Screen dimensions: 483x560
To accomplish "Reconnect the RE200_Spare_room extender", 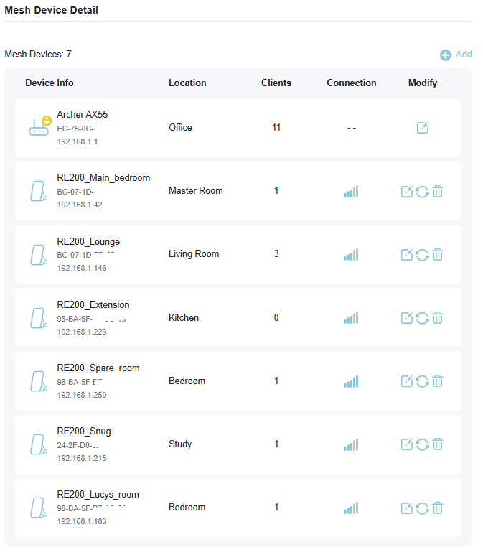I will click(x=422, y=381).
